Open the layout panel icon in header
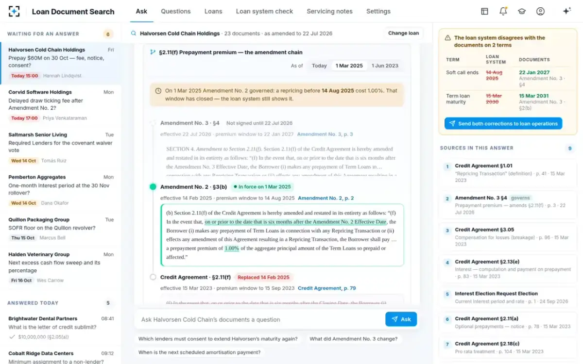Image resolution: width=583 pixels, height=364 pixels. [x=484, y=11]
